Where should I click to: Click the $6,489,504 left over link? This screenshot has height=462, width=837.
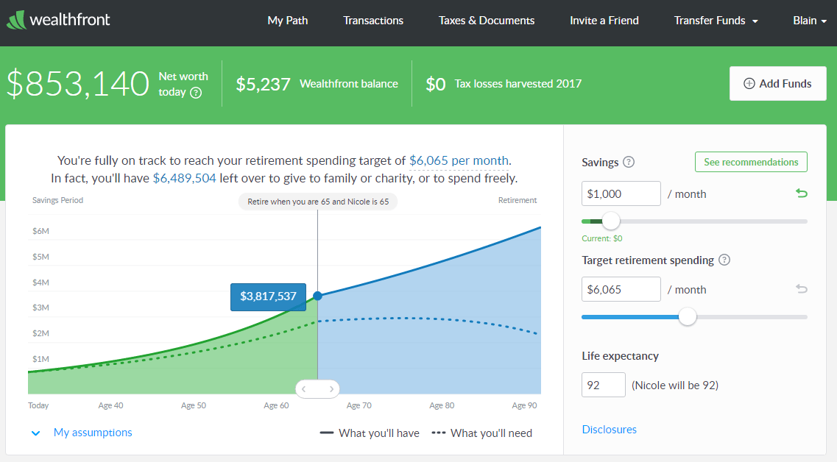click(185, 178)
